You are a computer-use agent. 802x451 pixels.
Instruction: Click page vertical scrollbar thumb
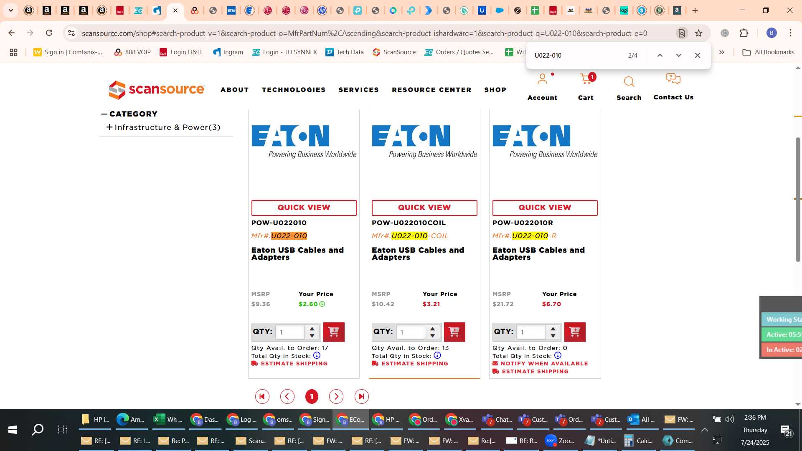[797, 200]
